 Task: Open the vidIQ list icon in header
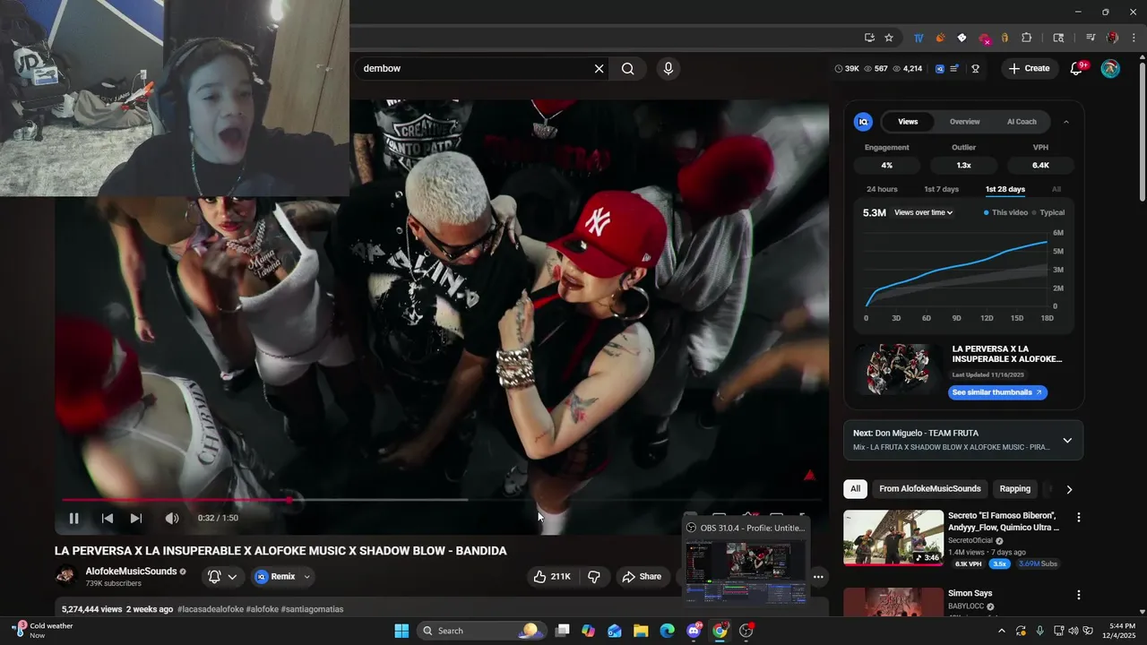coord(955,68)
